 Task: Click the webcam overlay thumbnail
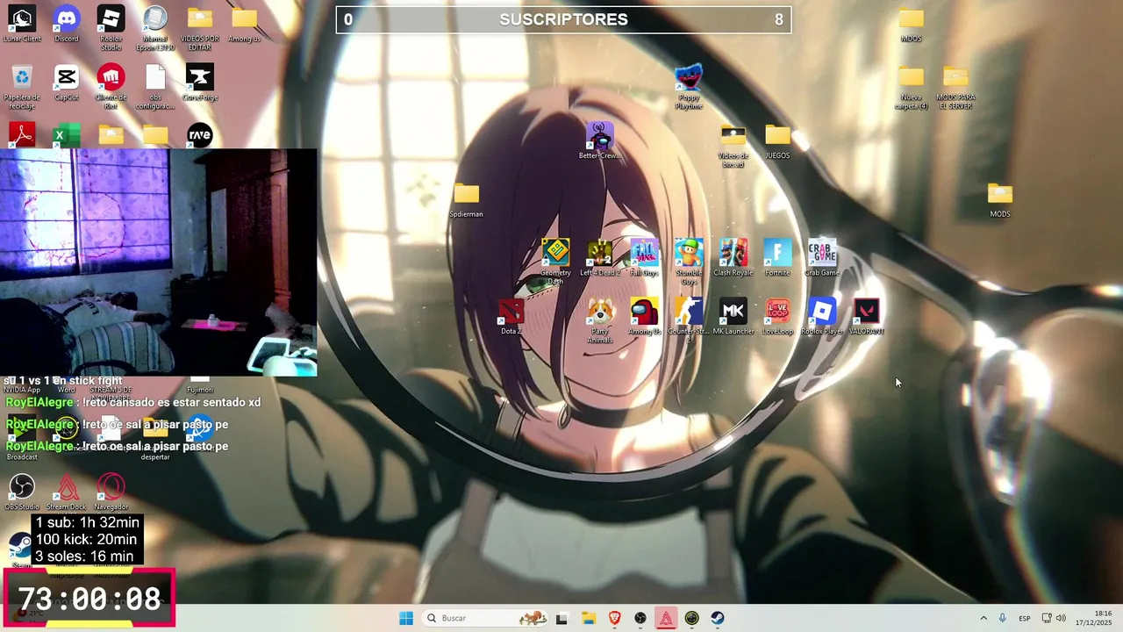pos(158,262)
